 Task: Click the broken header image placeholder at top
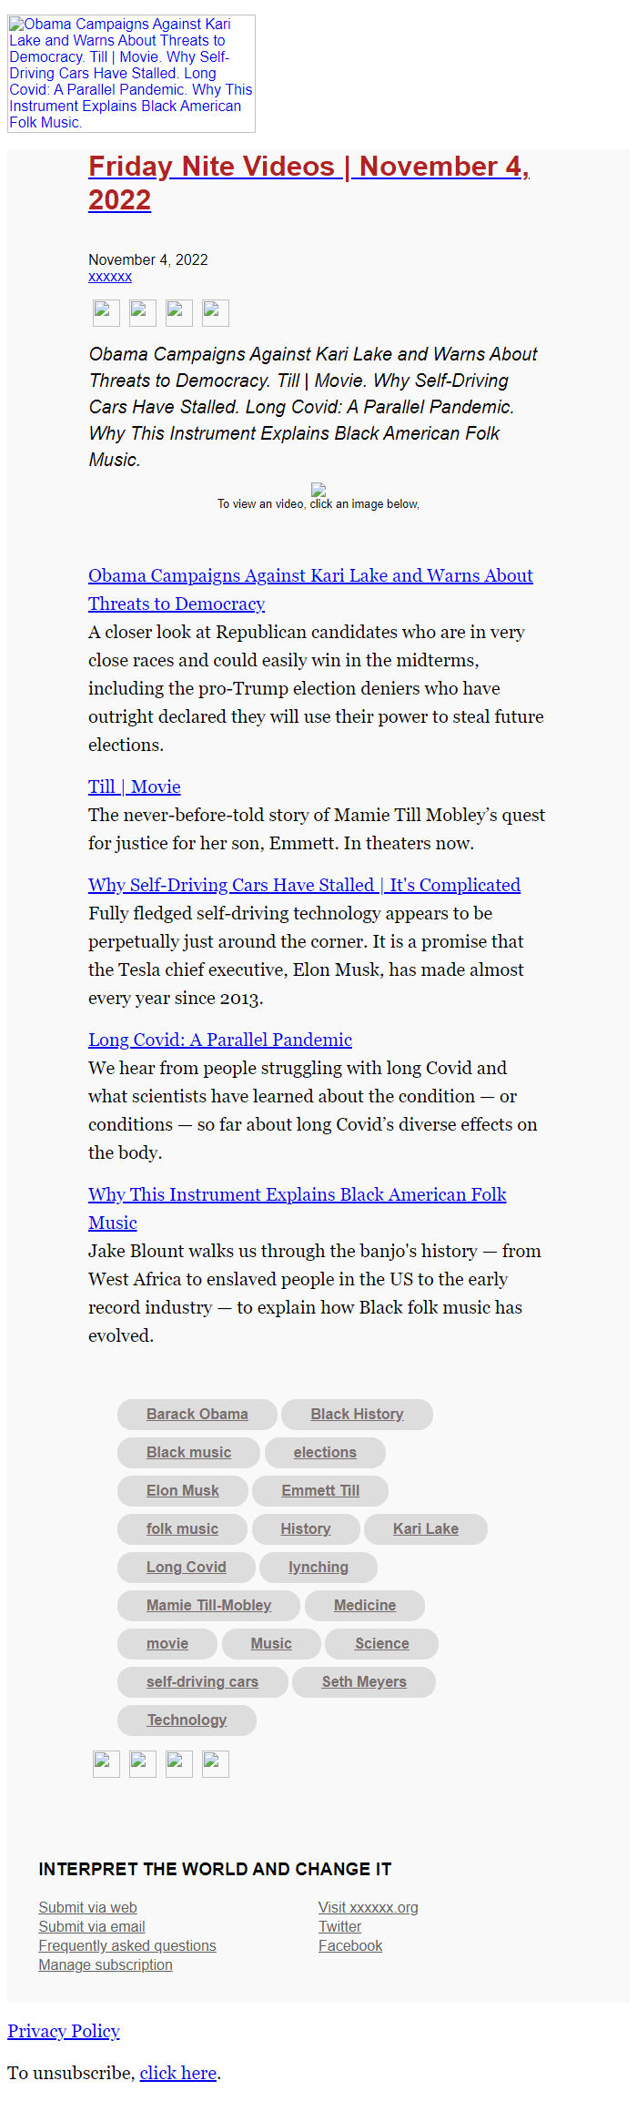click(131, 73)
